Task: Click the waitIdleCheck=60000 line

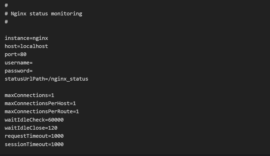Action: (x=34, y=120)
